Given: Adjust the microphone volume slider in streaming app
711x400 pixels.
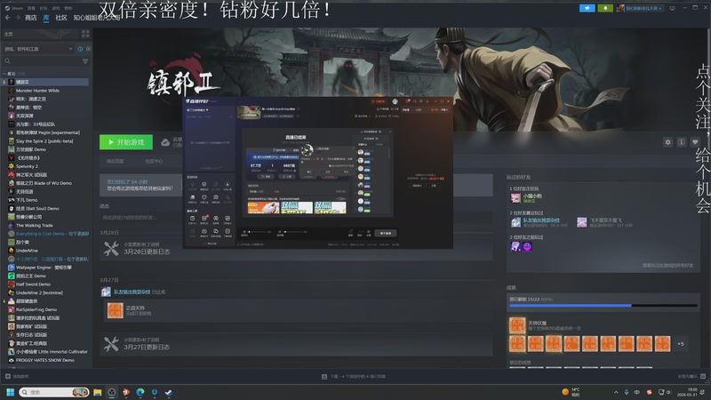Looking at the screenshot, I should (x=259, y=232).
